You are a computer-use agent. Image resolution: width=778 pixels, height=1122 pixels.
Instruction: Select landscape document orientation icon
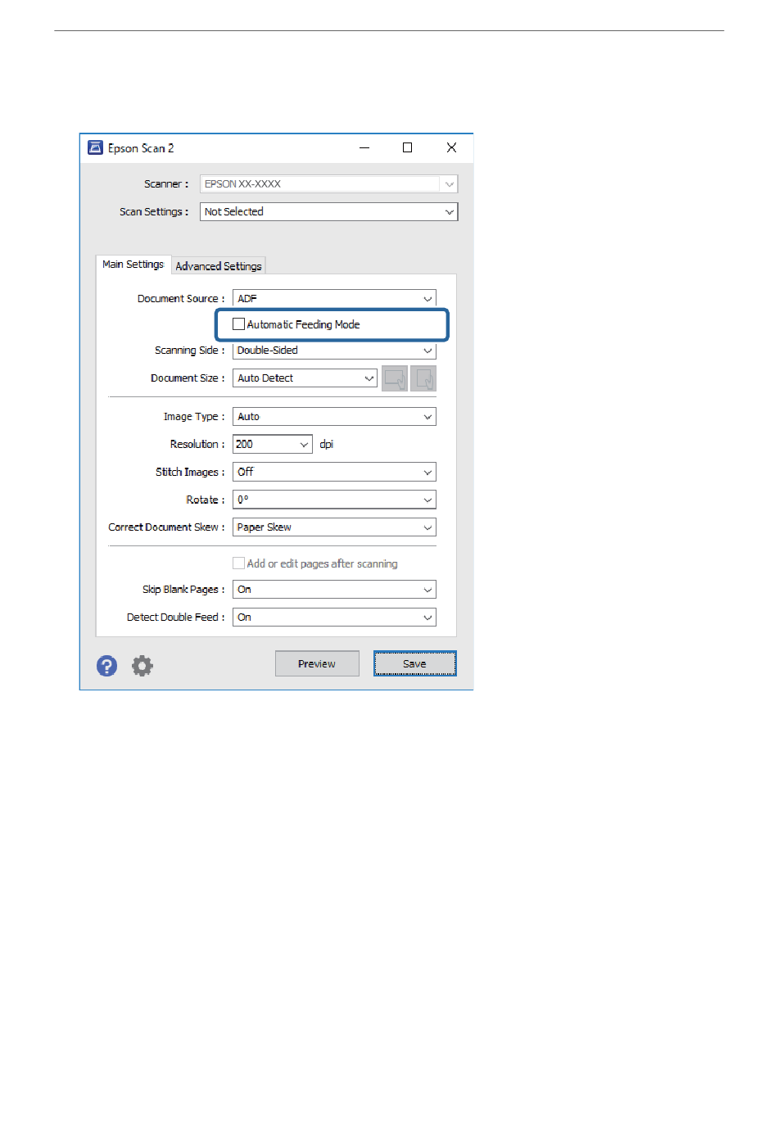pyautogui.click(x=395, y=378)
